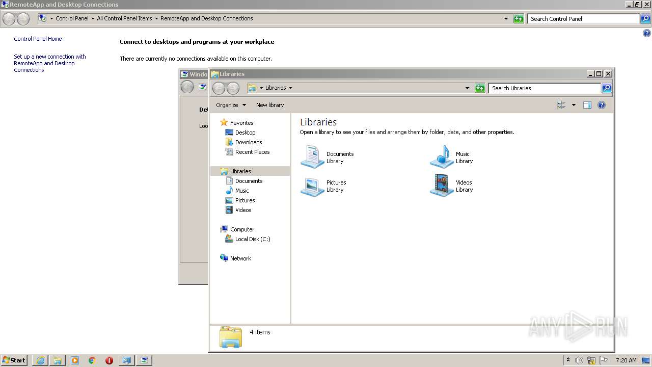Select Downloads under Favorites
The height and width of the screenshot is (367, 652).
click(249, 142)
